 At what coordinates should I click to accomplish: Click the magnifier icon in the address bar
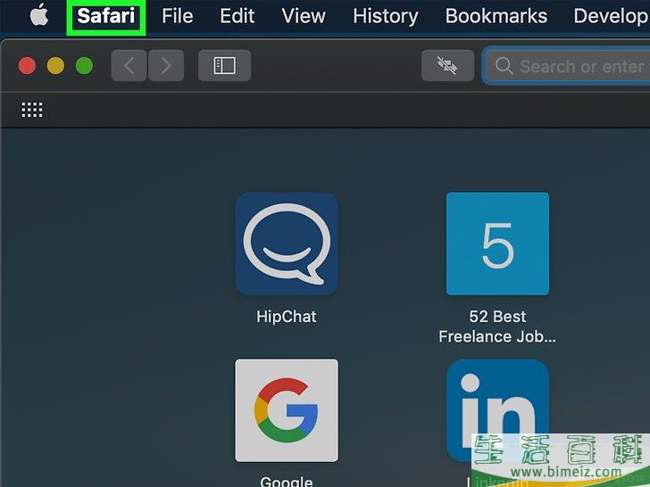pos(504,66)
